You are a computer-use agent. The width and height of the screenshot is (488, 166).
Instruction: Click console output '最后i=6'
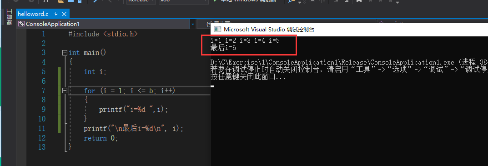tap(223, 48)
